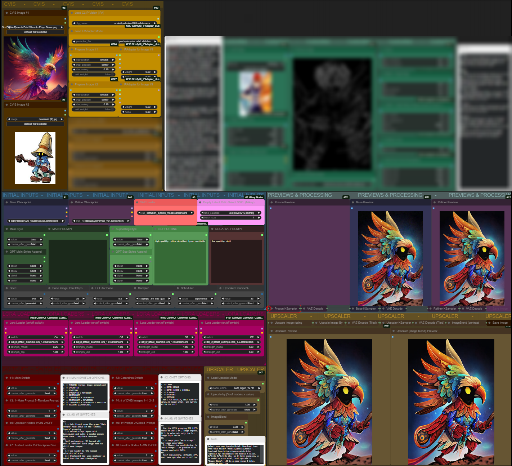The width and height of the screenshot is (512, 466).
Task: Click the Load Upscale Model node collapse dot
Action: (208, 378)
